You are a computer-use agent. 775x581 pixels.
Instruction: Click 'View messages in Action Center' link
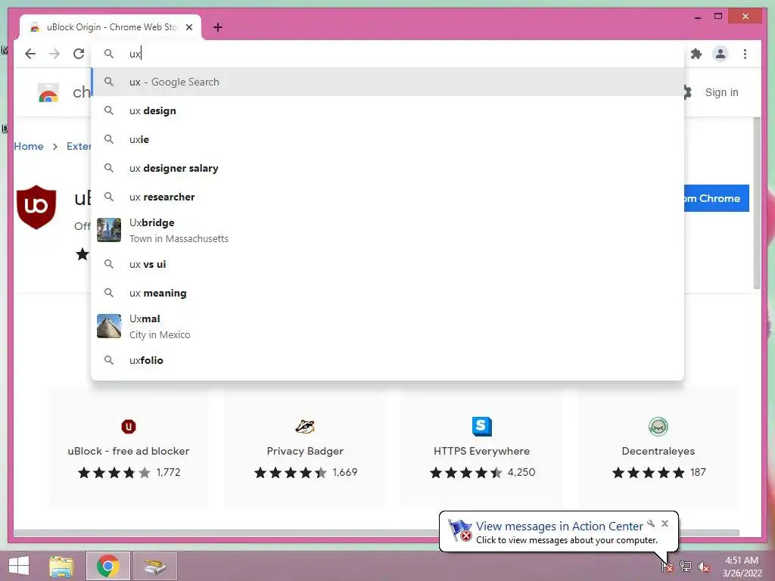coord(559,527)
